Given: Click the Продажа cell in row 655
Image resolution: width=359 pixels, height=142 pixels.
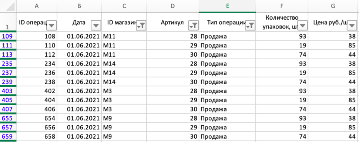Looking at the screenshot, I should click(227, 118).
